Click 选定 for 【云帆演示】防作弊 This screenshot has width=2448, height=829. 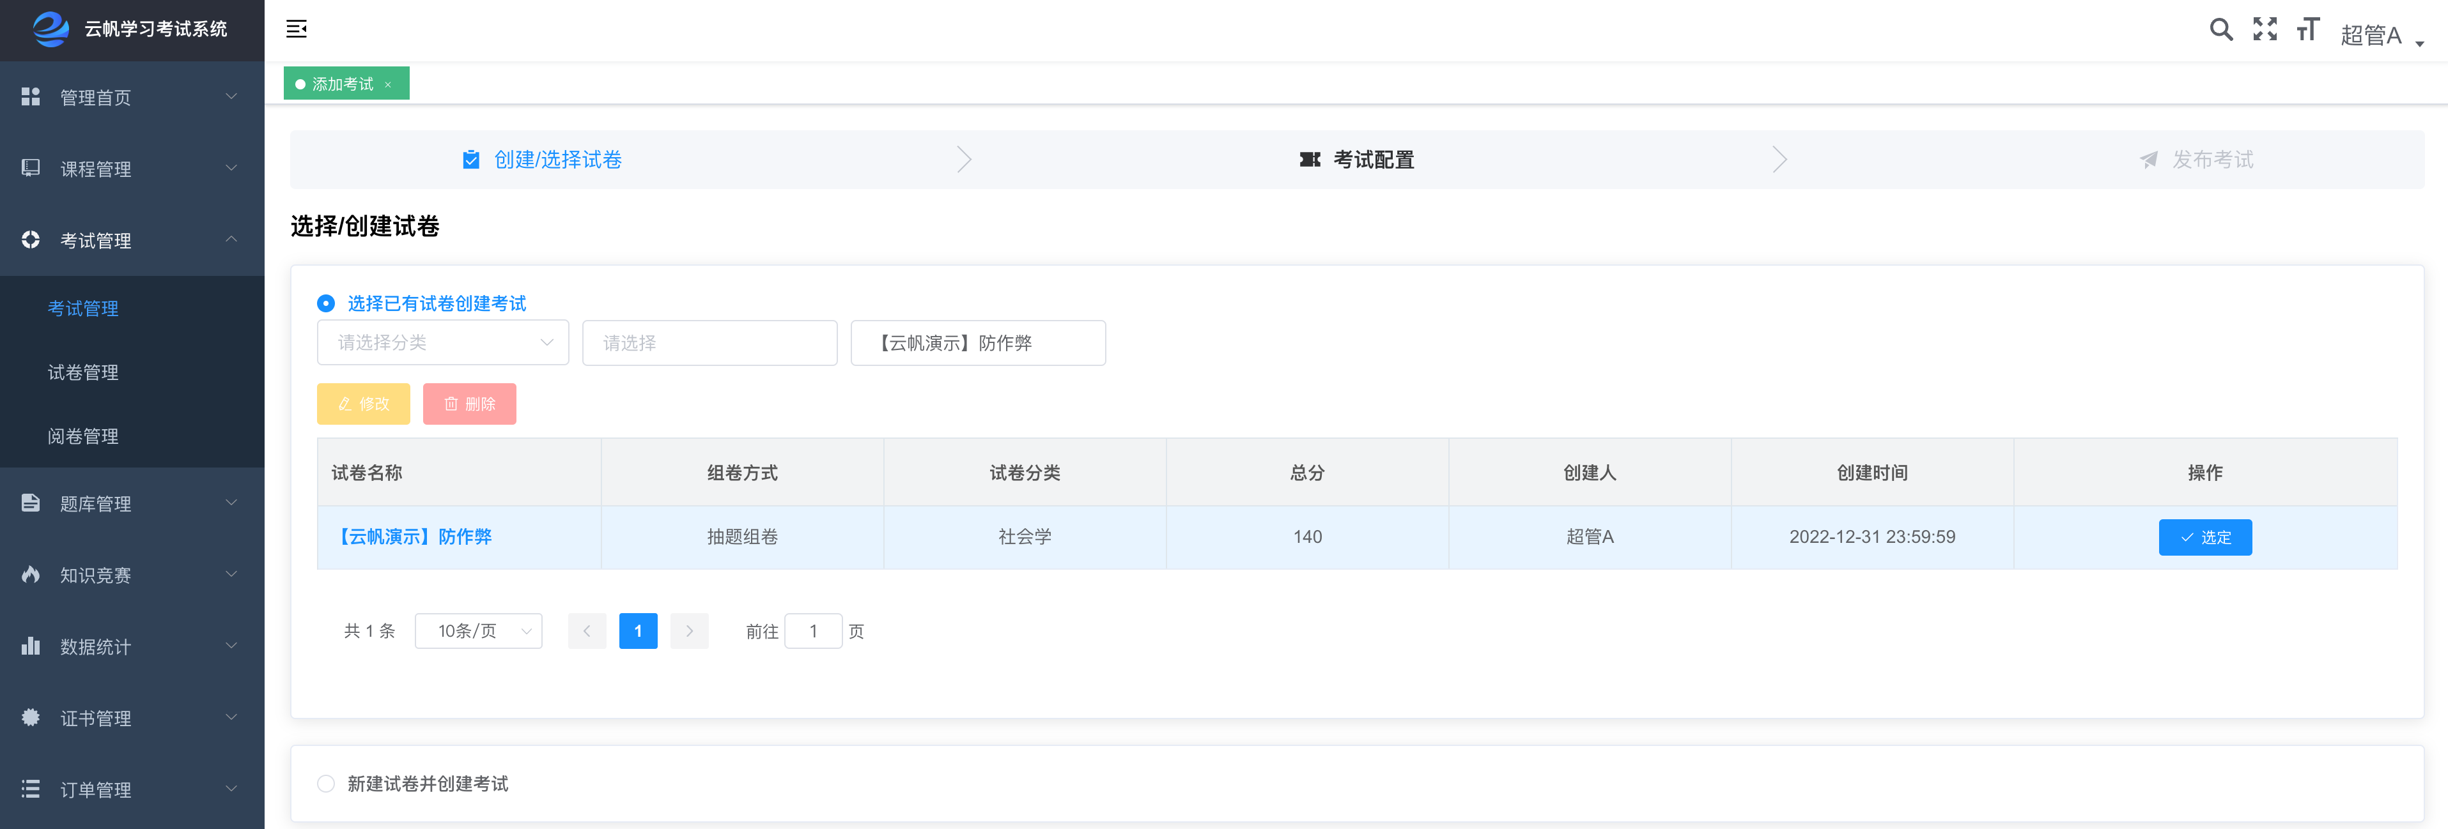(2204, 538)
